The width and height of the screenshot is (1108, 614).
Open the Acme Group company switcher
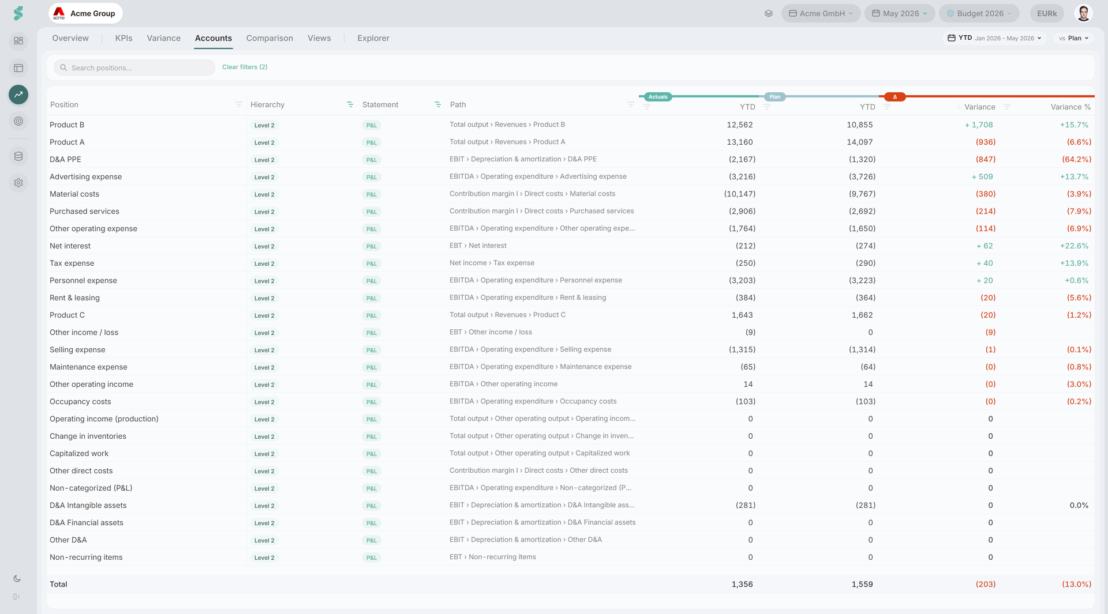click(85, 13)
